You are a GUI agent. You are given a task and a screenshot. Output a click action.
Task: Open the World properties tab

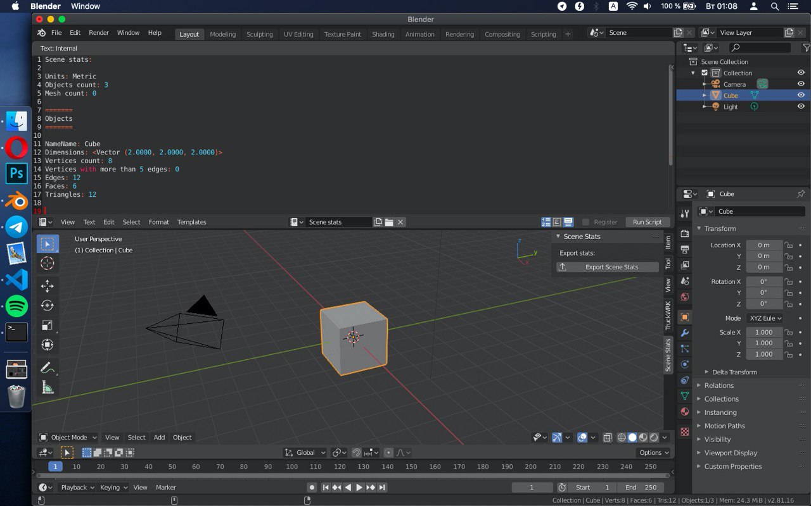tap(684, 297)
